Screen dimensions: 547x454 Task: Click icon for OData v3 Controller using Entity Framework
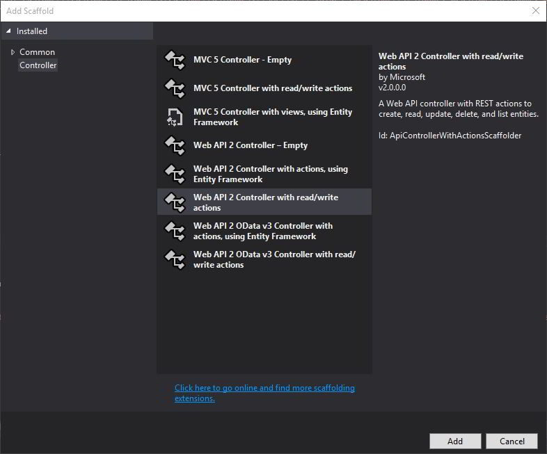pos(175,231)
